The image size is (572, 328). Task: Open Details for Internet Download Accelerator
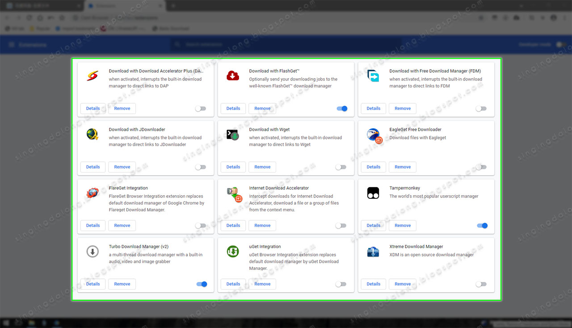tap(233, 226)
